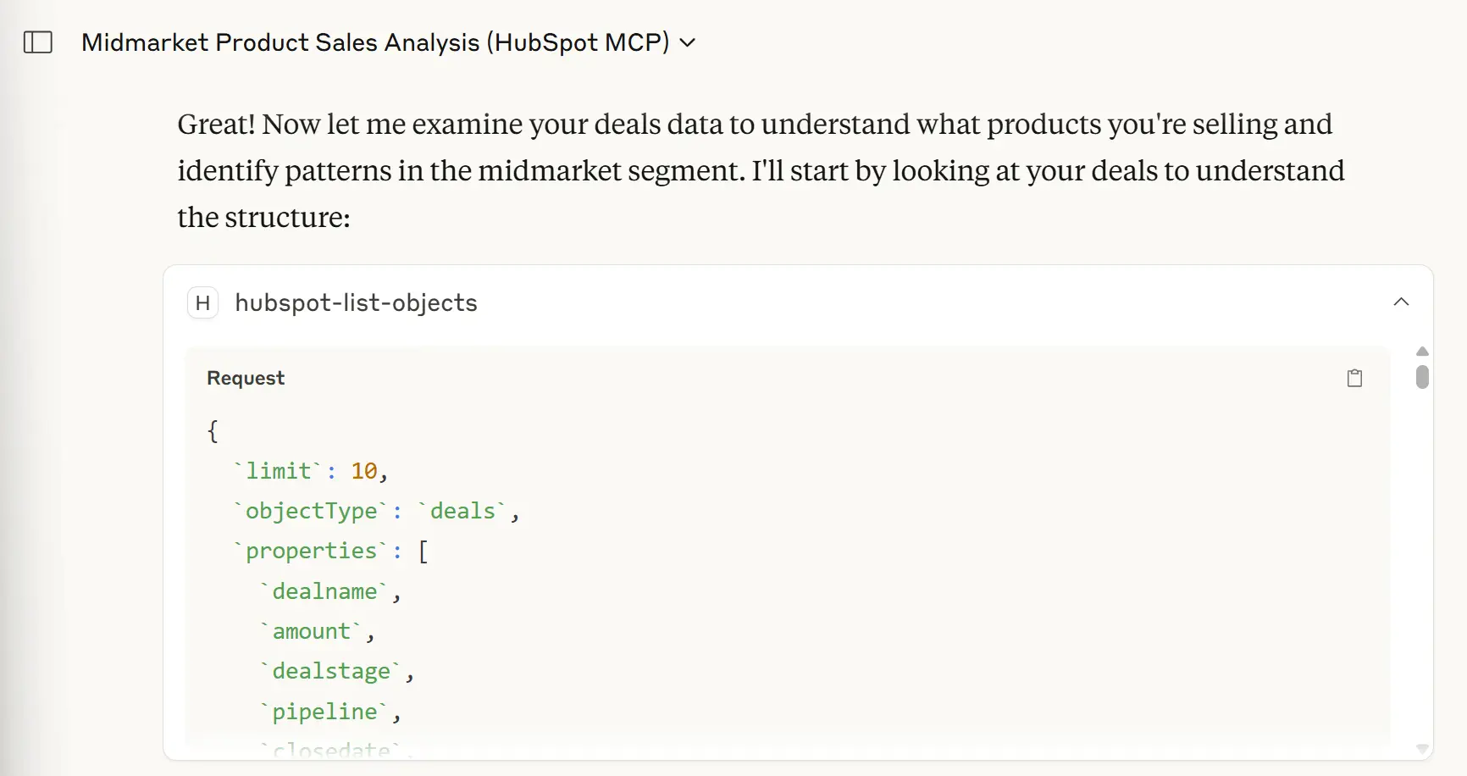Click the deals objectType value
1467x776 pixels.
pos(463,511)
